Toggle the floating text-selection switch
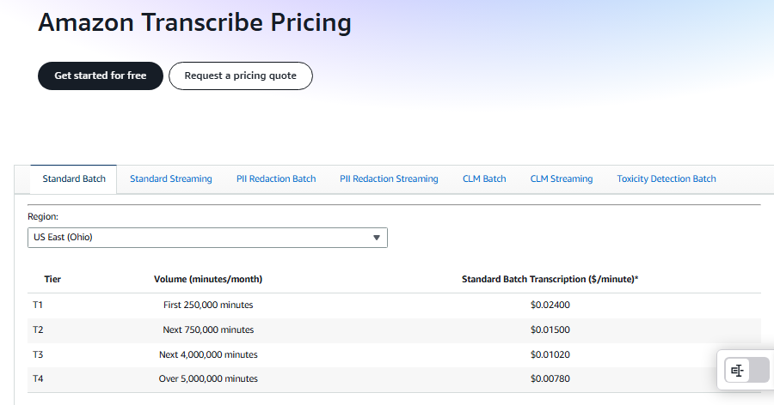 pyautogui.click(x=746, y=370)
